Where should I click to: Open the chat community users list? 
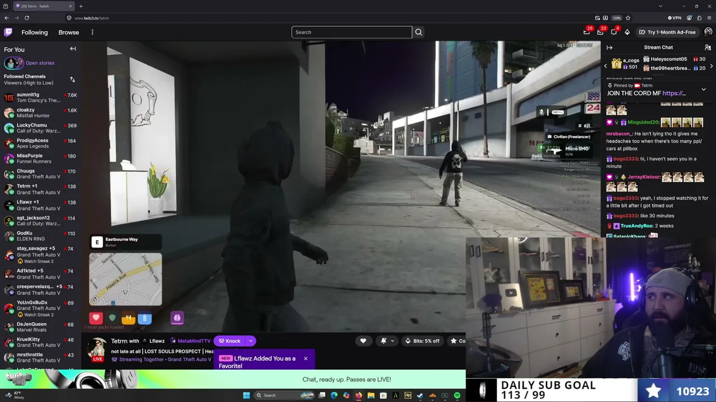click(x=708, y=47)
